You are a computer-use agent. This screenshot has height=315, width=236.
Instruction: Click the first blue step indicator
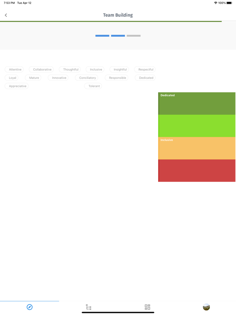102,36
